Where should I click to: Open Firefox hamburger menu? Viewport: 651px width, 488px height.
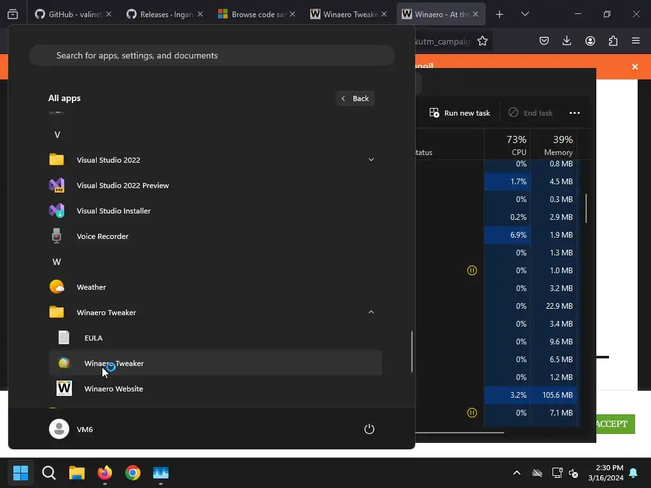coord(636,41)
